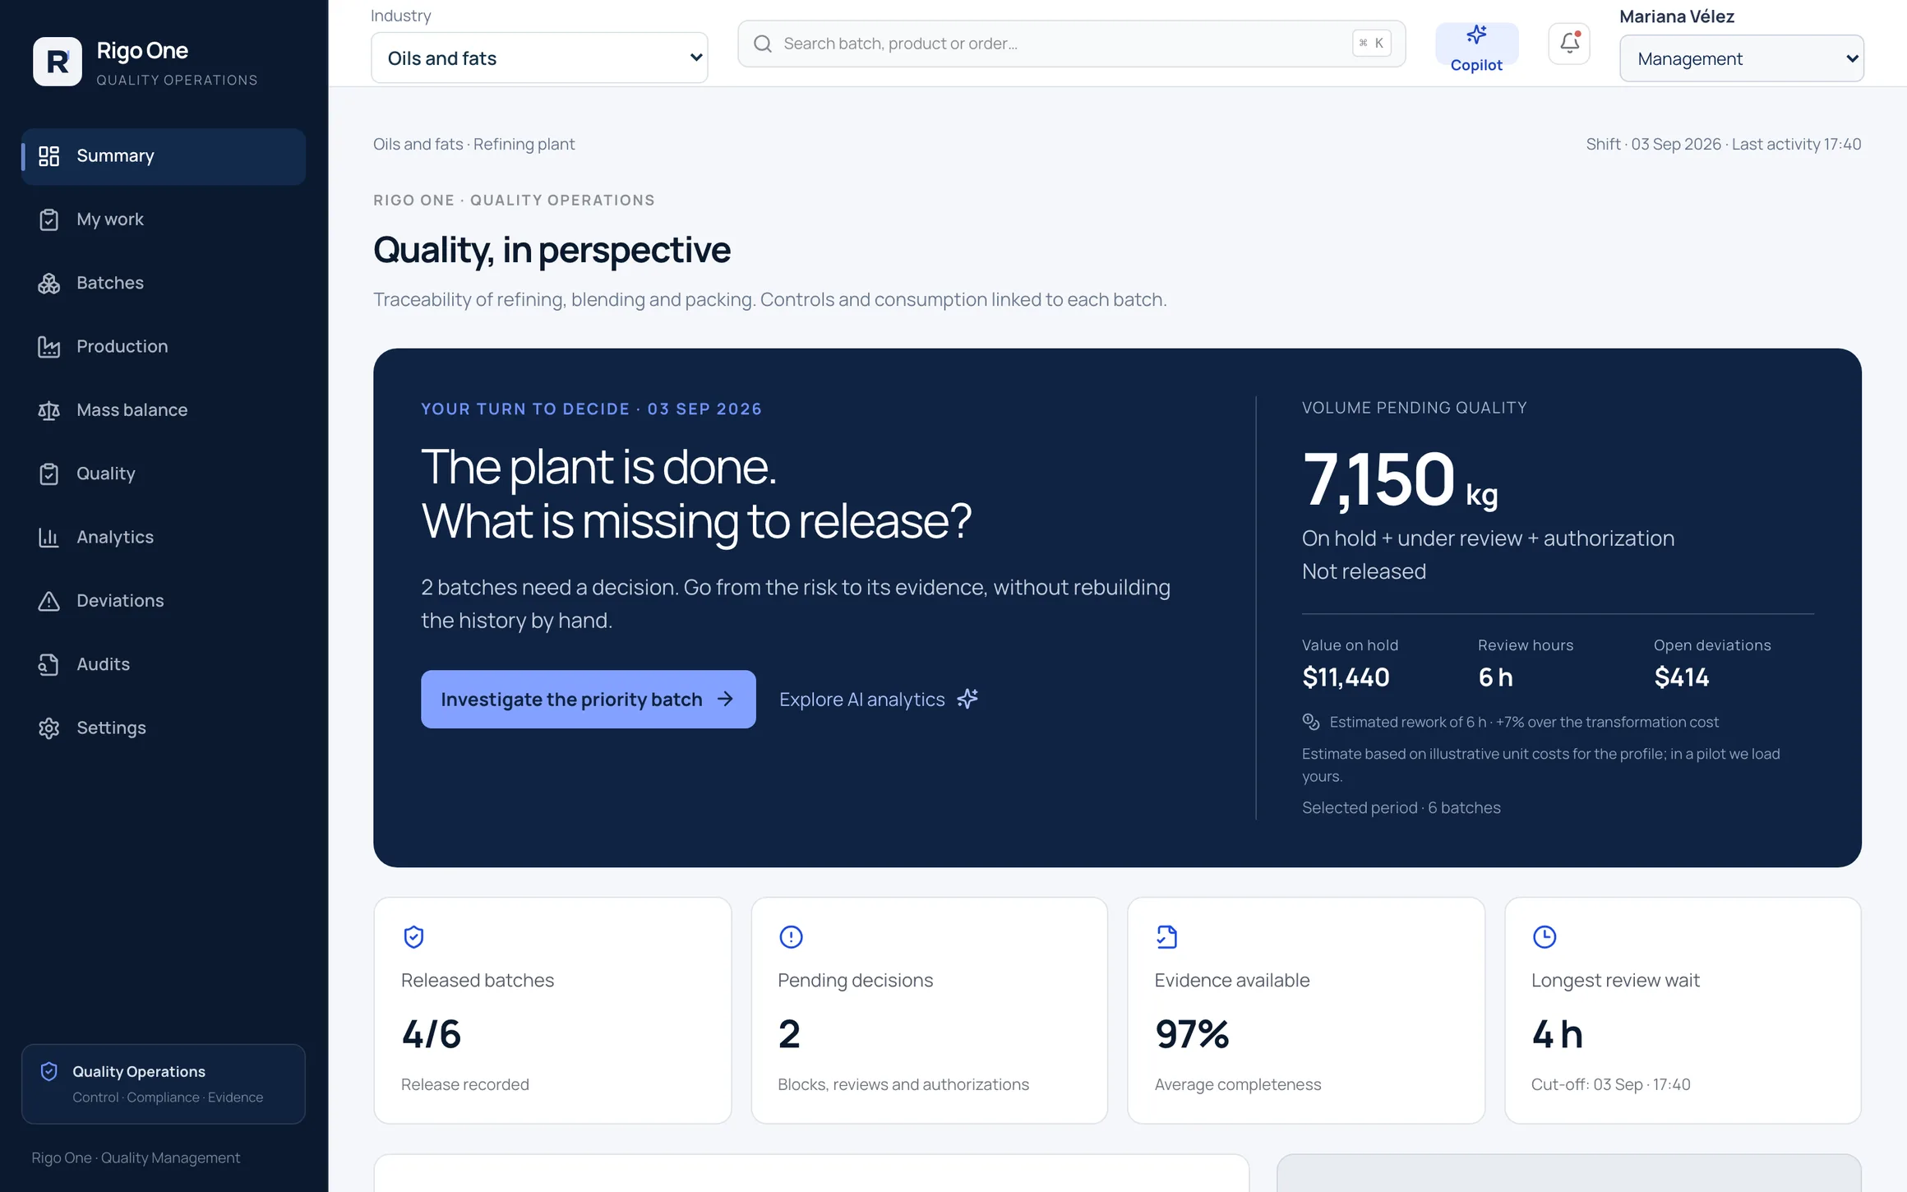The width and height of the screenshot is (1907, 1192).
Task: Click the Audits document icon
Action: pyautogui.click(x=49, y=664)
